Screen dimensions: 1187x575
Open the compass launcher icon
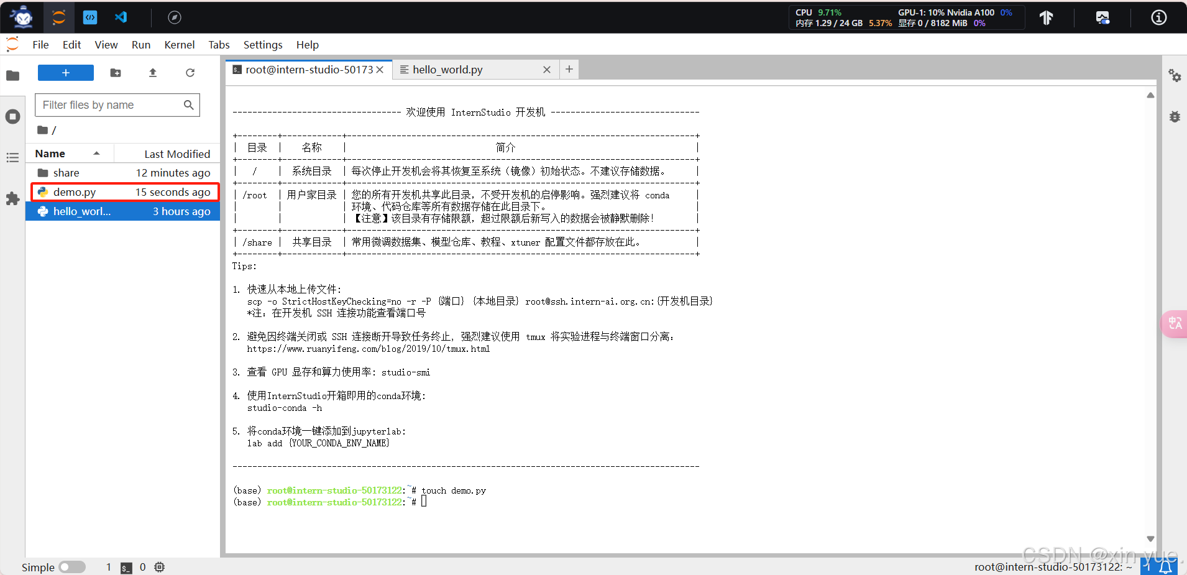[x=173, y=17]
